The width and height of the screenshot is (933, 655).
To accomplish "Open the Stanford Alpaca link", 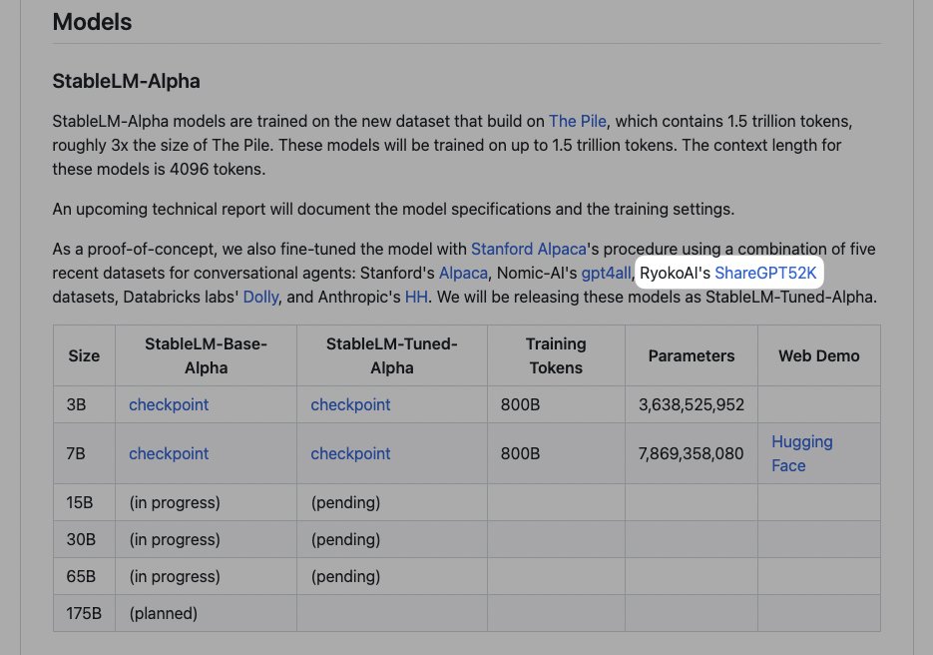I will 529,249.
